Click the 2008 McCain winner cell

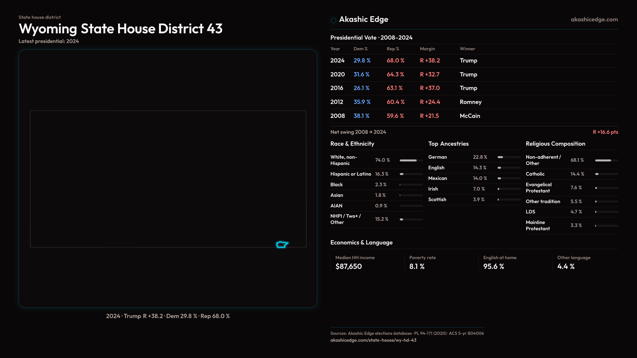[469, 116]
